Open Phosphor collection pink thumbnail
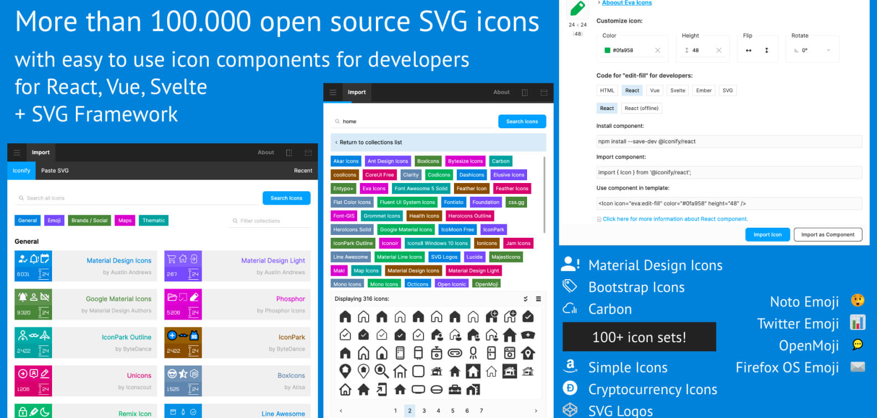The height and width of the screenshot is (418, 877). (x=183, y=304)
